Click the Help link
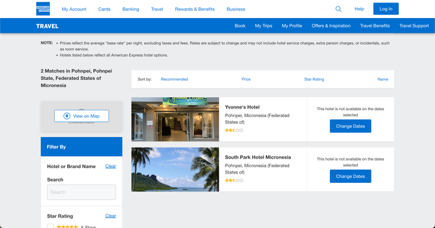 click(x=359, y=9)
